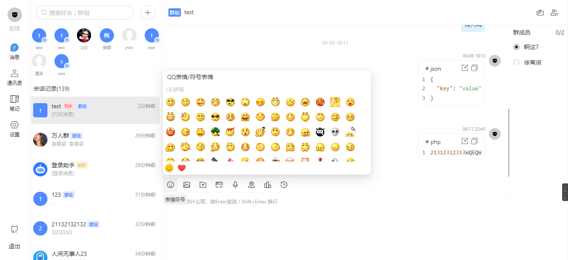Open the code block message tool
The image size is (568, 260).
[x=219, y=185]
